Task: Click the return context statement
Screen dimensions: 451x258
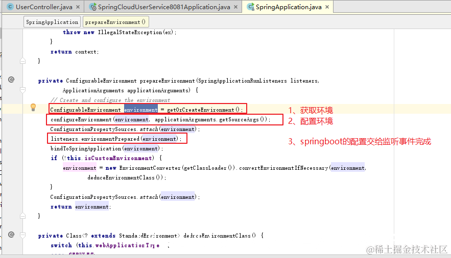Action: pos(74,51)
